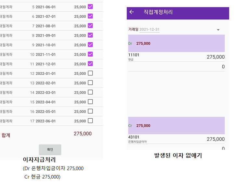Image resolution: width=235 pixels, height=185 pixels.
Task: Uncheck the 2021-07-01 row checkbox
Action: coord(90,16)
